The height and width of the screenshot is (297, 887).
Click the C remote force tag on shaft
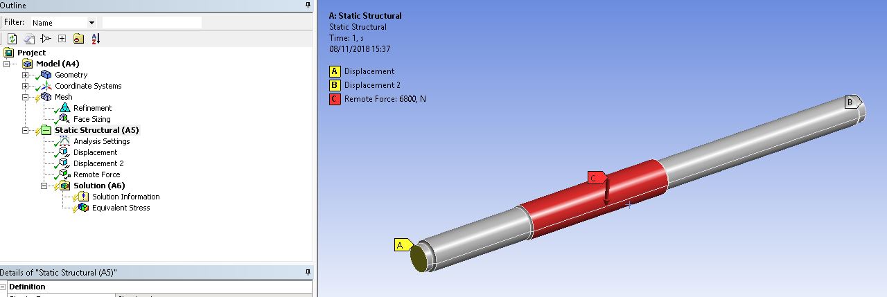pos(595,178)
